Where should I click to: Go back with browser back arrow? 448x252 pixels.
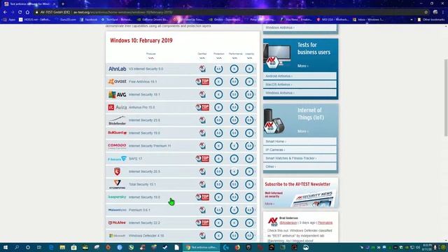(x=5, y=13)
